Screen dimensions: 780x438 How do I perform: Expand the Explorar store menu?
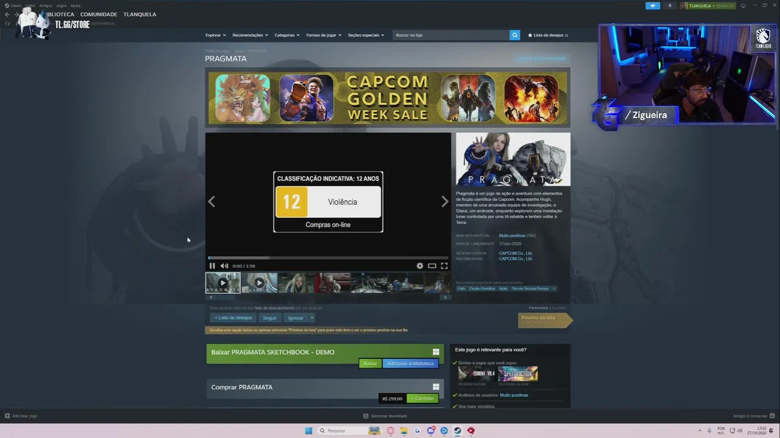(216, 35)
